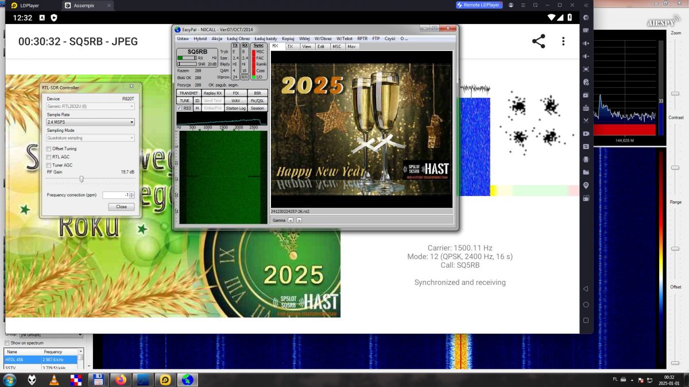689x387 pixels.
Task: Tap the Android back triangle button
Action: 586,288
